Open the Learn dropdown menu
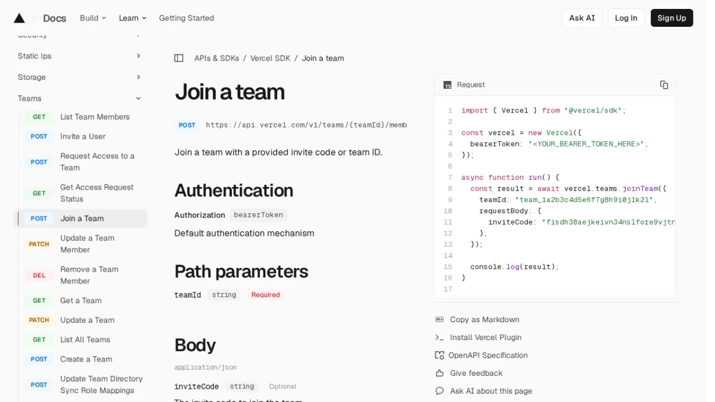Image resolution: width=715 pixels, height=402 pixels. click(132, 18)
